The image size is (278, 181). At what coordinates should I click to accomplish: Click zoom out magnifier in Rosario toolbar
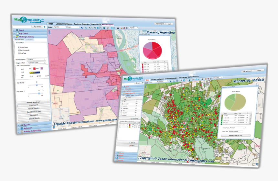[x=95, y=28]
